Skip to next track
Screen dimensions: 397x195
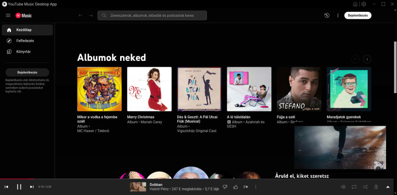(32, 187)
